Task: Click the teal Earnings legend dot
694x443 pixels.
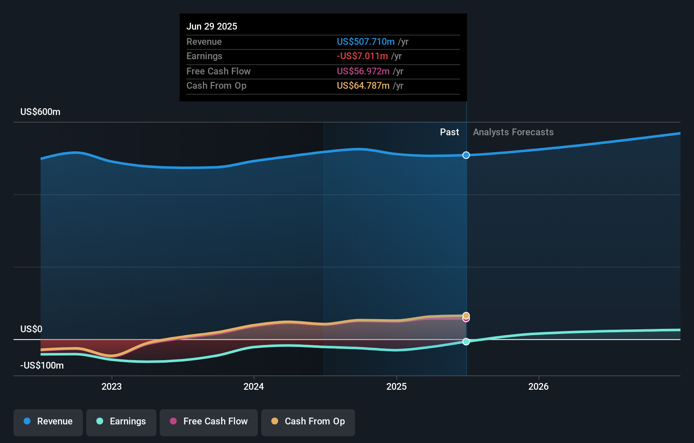Action: click(x=99, y=421)
